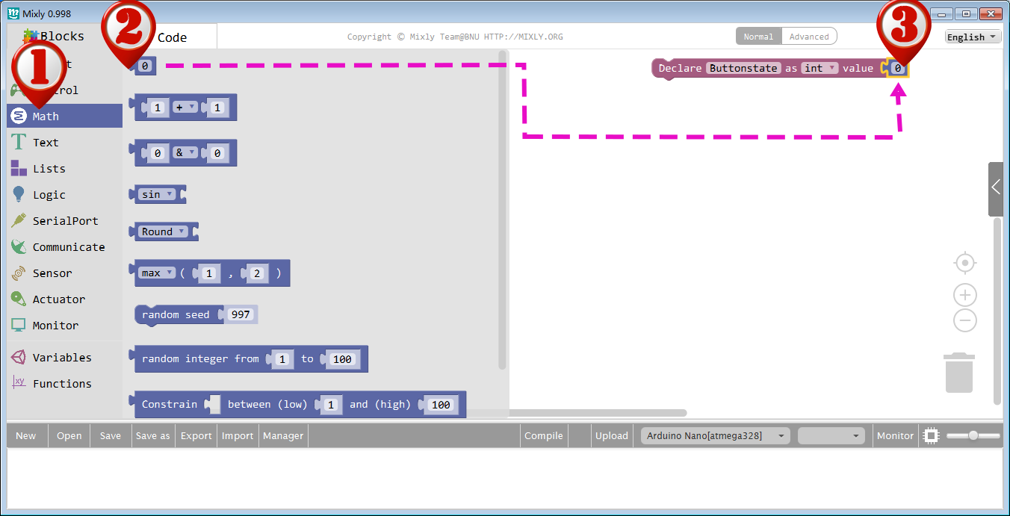Click the Variables category icon
1010x516 pixels.
tap(19, 357)
